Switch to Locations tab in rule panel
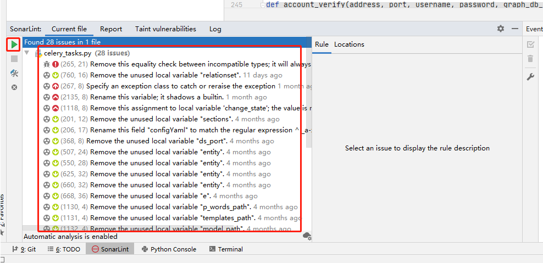The width and height of the screenshot is (543, 263). [349, 44]
